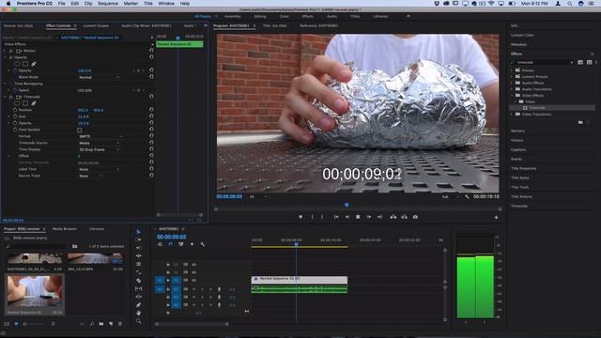This screenshot has width=601, height=338.
Task: Open the Media Browser tab
Action: 65,229
